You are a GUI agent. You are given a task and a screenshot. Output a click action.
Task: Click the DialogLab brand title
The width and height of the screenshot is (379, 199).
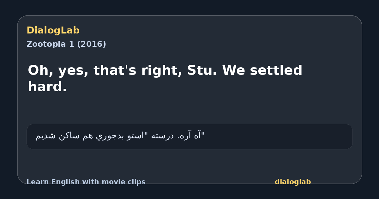tap(53, 31)
